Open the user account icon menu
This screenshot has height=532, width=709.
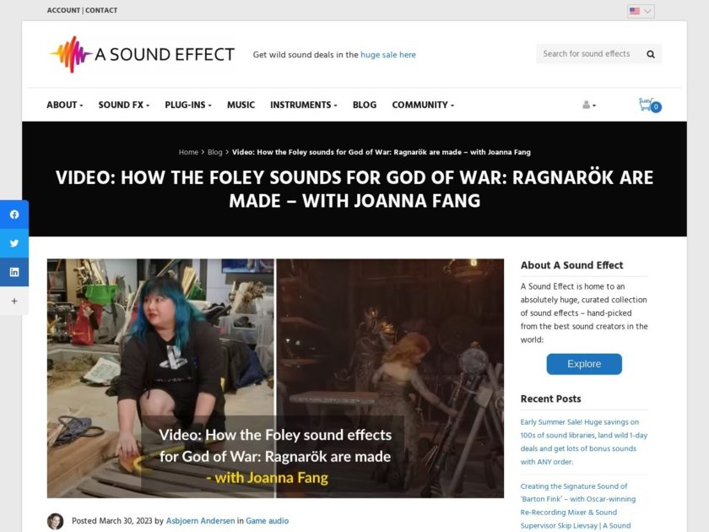[589, 105]
